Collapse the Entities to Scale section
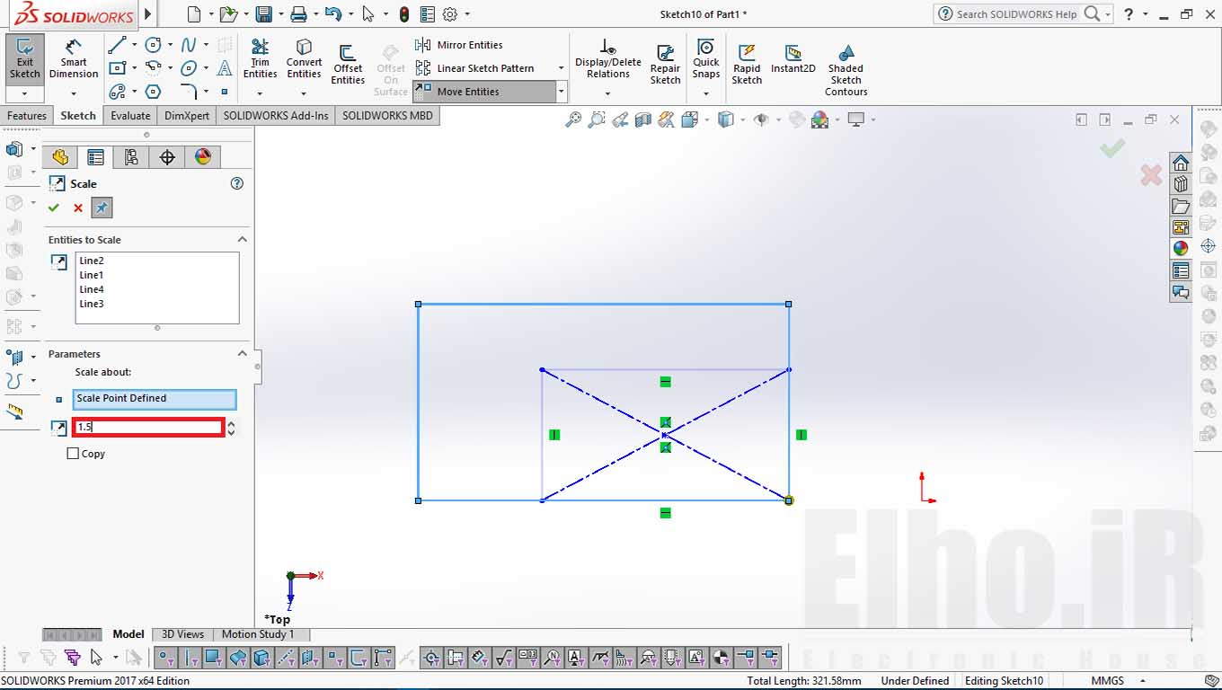The width and height of the screenshot is (1222, 690). tap(242, 239)
